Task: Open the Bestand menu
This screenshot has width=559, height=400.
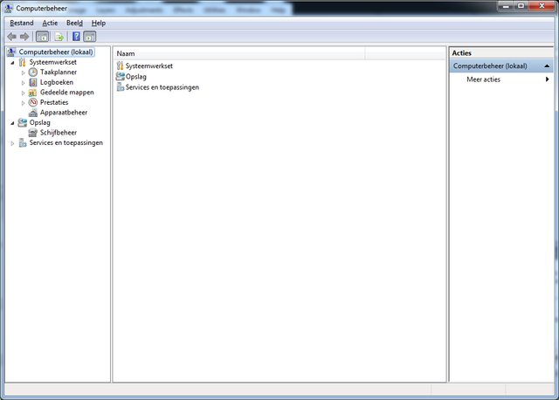Action: coord(22,24)
